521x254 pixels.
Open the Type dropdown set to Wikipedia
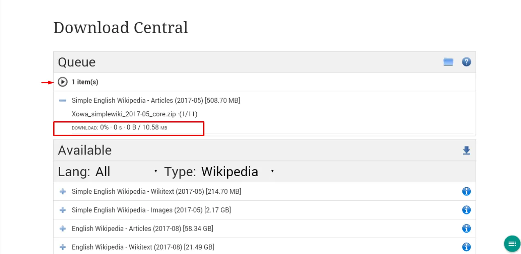(238, 171)
